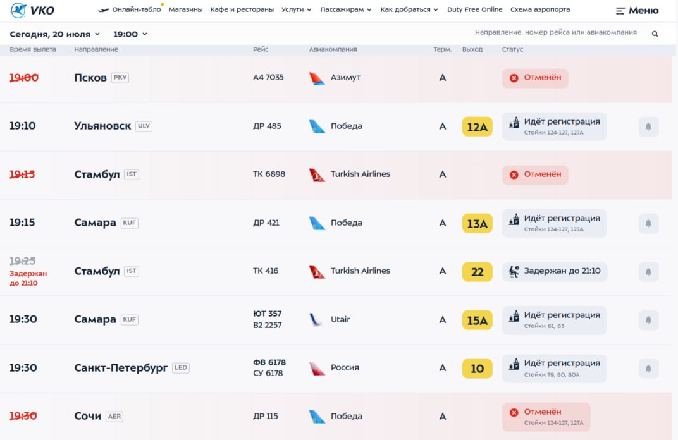Click the Turkish Airlines logo on ТК 6898
Screen dimensions: 678x440
(x=317, y=174)
